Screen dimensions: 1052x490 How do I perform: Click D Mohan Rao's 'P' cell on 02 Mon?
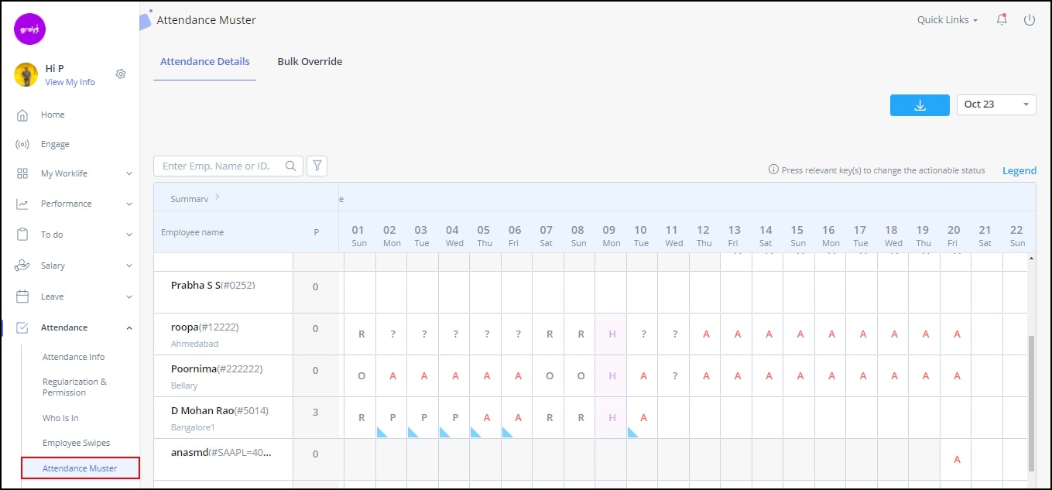pyautogui.click(x=392, y=418)
